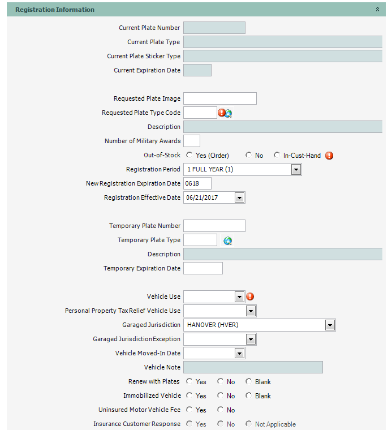The height and width of the screenshot is (430, 392).
Task: Click the Temporary Expiration Date field
Action: tap(203, 268)
